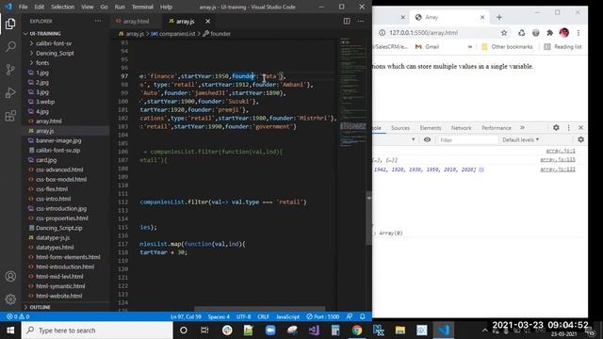Split the editor to the right

coord(347,21)
